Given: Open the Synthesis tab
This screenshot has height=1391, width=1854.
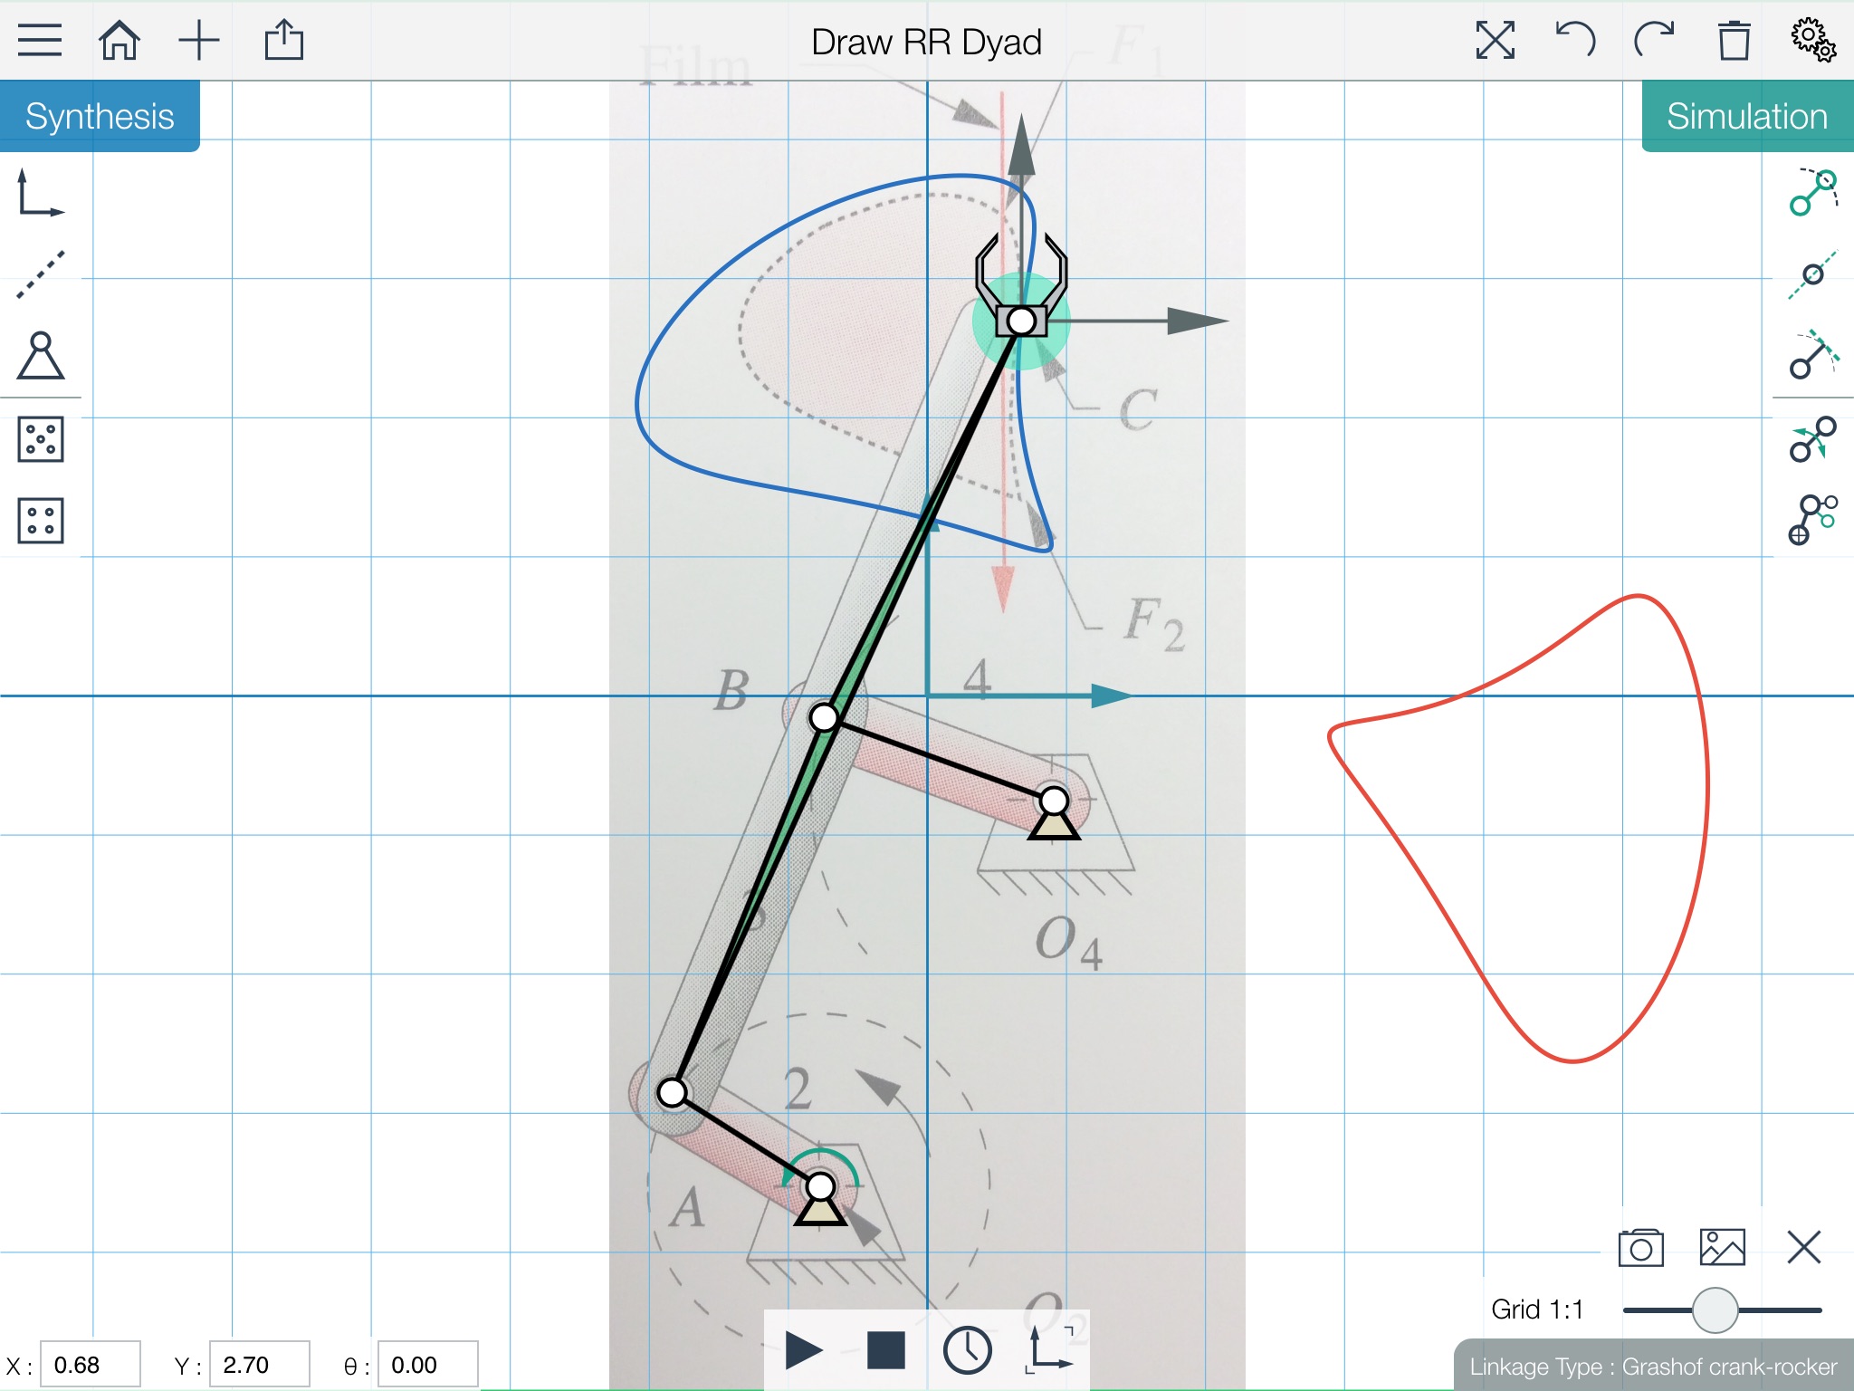Looking at the screenshot, I should (x=100, y=116).
